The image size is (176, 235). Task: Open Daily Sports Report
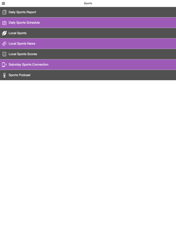[x=88, y=12]
